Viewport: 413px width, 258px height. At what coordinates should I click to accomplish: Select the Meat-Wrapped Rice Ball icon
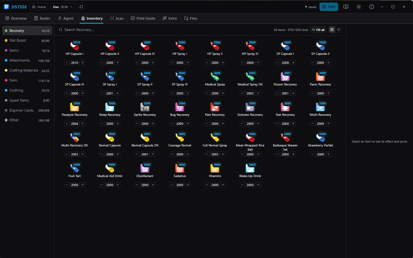(x=250, y=137)
